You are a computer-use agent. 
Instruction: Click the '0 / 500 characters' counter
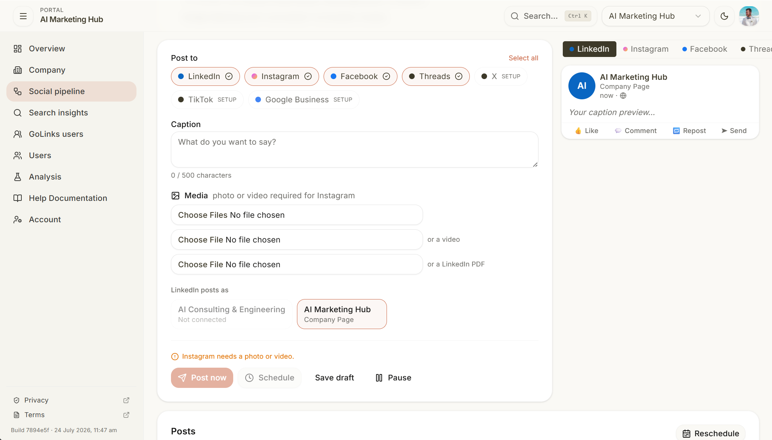(201, 175)
